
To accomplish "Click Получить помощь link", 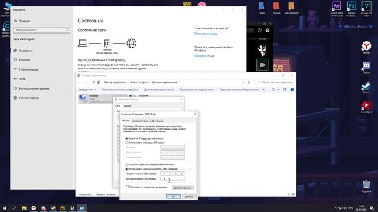I will tap(206, 34).
